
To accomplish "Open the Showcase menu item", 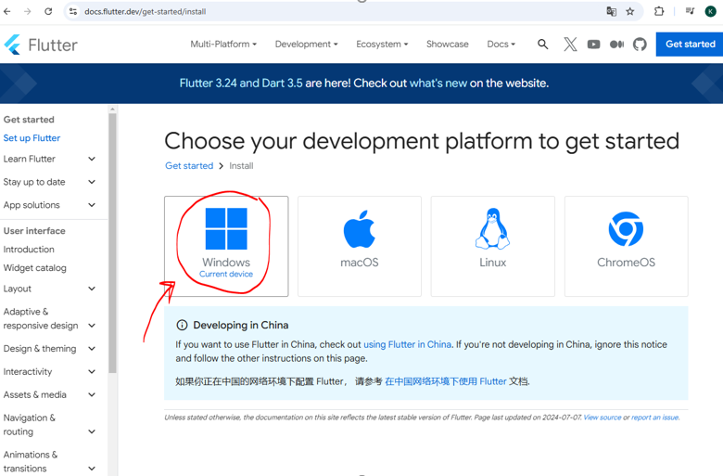I will coord(447,45).
